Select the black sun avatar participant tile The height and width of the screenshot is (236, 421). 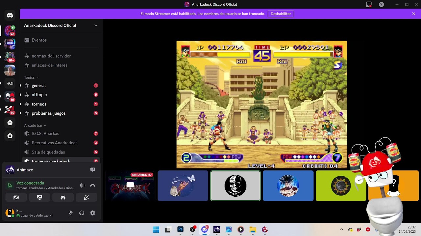[x=341, y=186]
